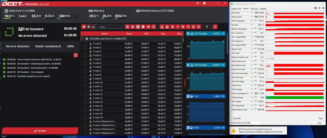Open the GPU-Z Advanced tab
This screenshot has width=327, height=138.
click(254, 9)
